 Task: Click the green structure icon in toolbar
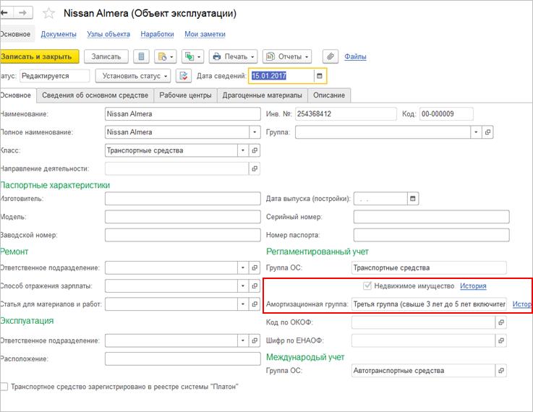click(192, 56)
